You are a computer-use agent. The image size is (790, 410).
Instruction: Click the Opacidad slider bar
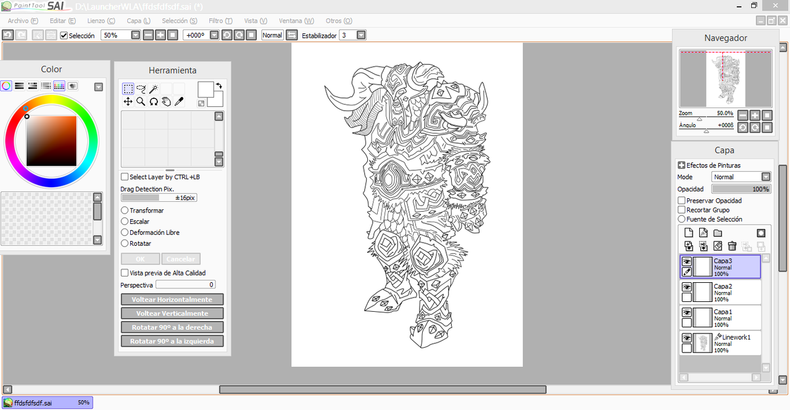click(741, 189)
